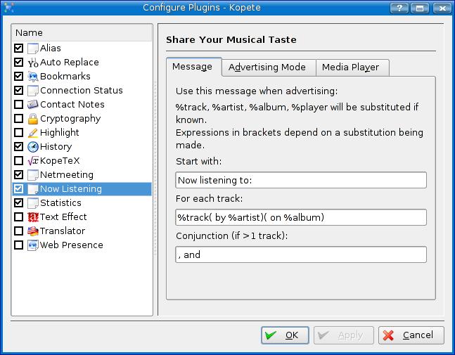Click the 'Start with' text field
455x355 pixels.
(301, 181)
